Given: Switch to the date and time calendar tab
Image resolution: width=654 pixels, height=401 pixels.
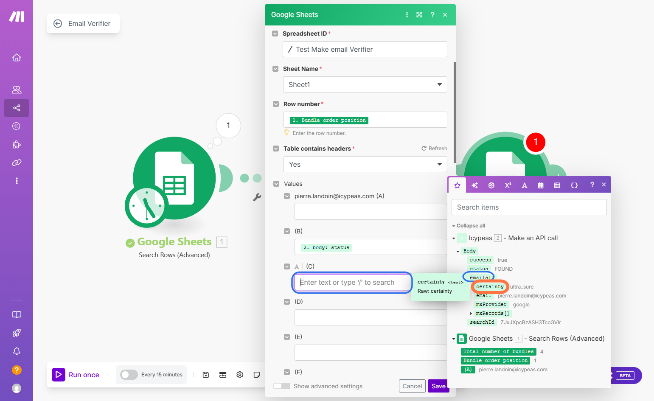Looking at the screenshot, I should click(541, 185).
